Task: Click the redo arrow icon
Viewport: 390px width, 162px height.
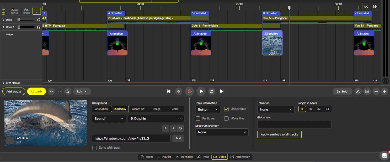Action: click(60, 91)
